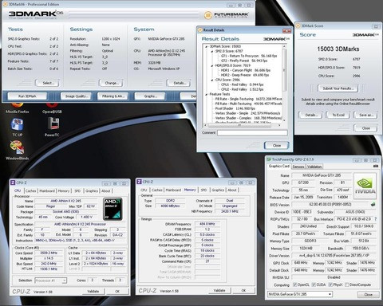Click Submit Your Results button

point(338,88)
